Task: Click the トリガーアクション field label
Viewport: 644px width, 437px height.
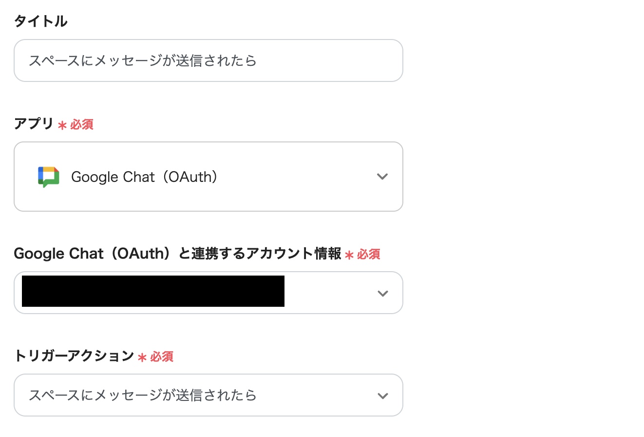Action: (x=74, y=356)
